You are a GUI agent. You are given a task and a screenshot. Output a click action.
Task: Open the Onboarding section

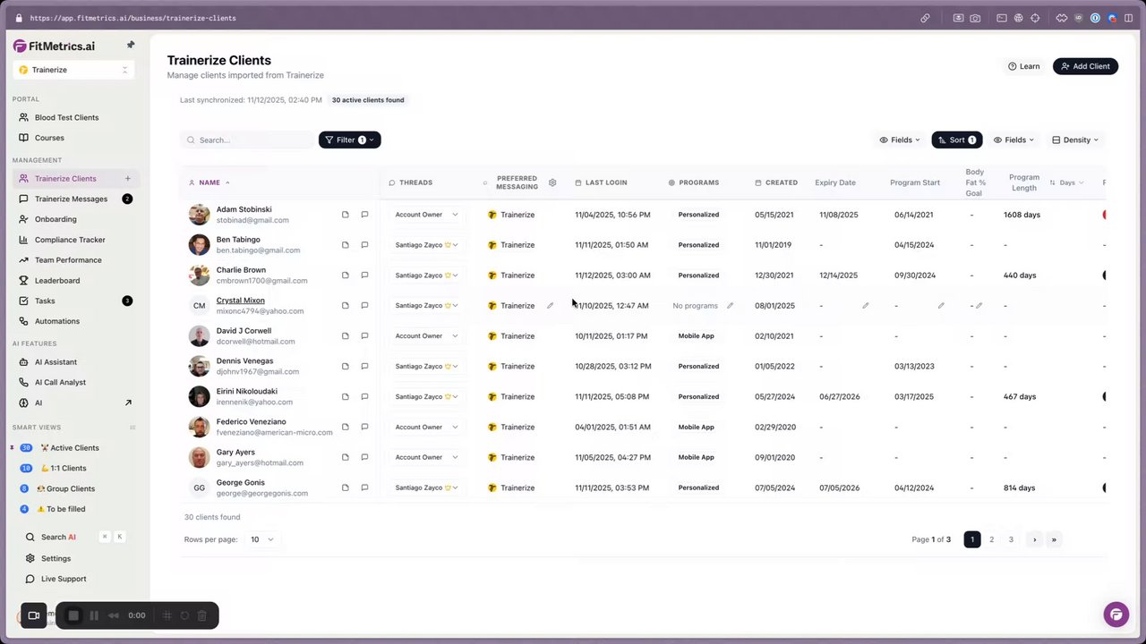pyautogui.click(x=56, y=219)
